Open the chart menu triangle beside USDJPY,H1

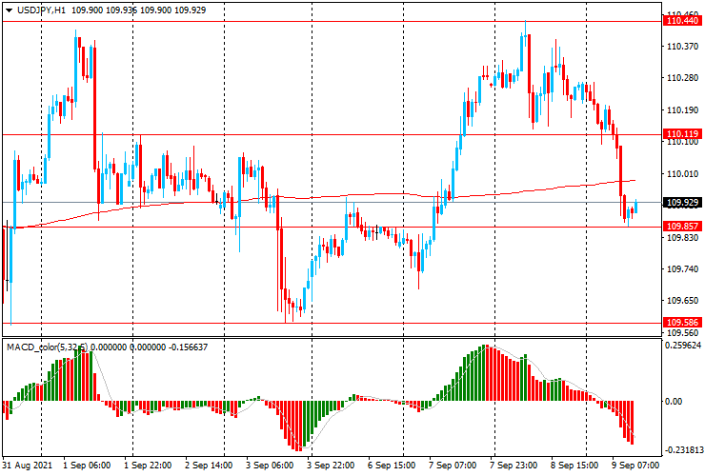pos(9,10)
